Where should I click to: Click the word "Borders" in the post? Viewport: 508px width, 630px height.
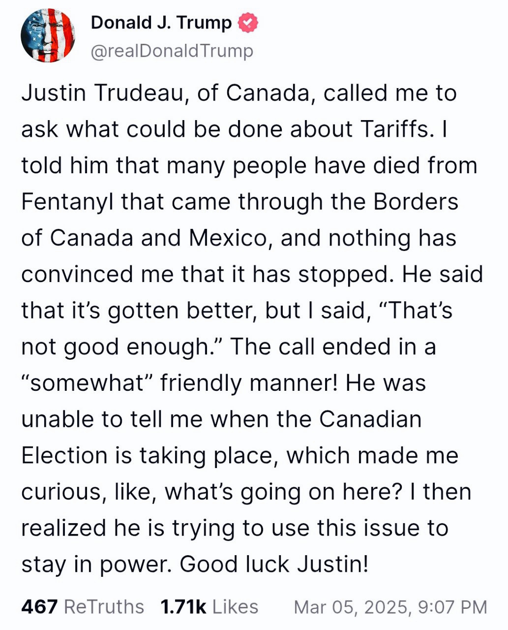[416, 202]
